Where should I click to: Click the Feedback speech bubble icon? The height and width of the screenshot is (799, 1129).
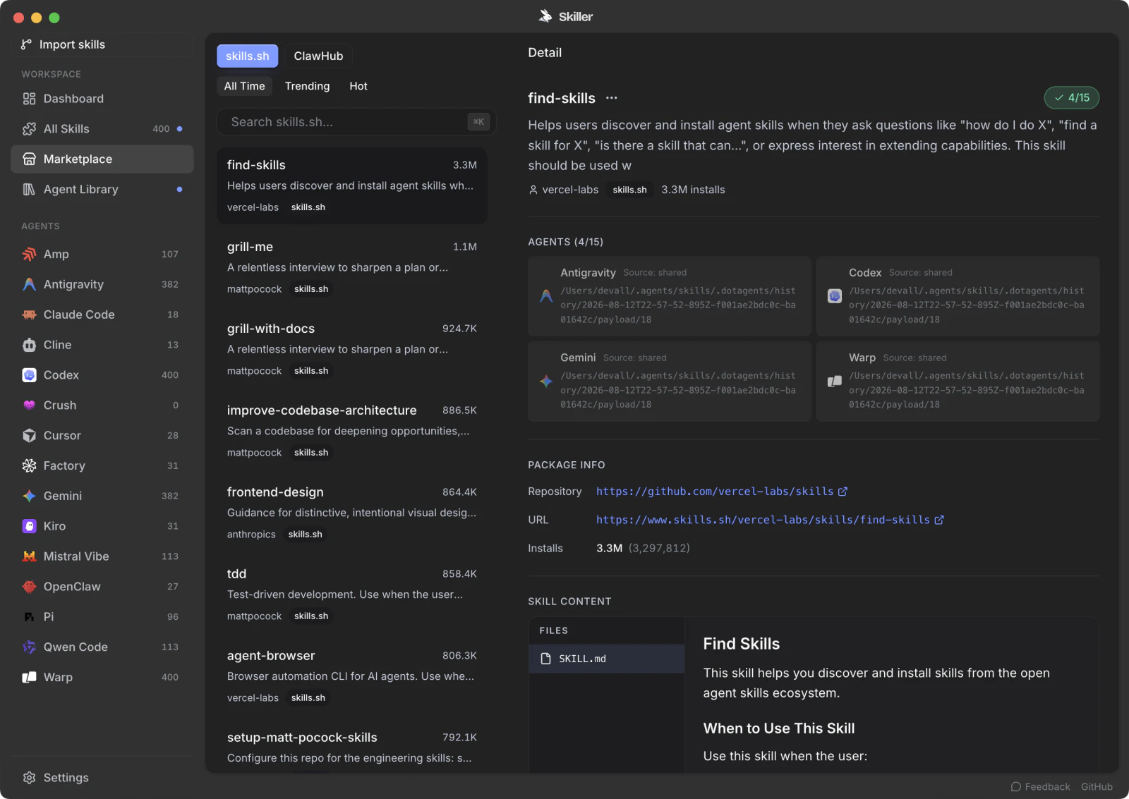(1016, 787)
